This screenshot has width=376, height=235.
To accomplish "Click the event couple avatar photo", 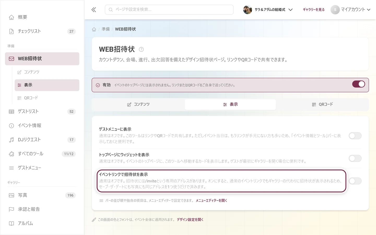I will tap(248, 10).
